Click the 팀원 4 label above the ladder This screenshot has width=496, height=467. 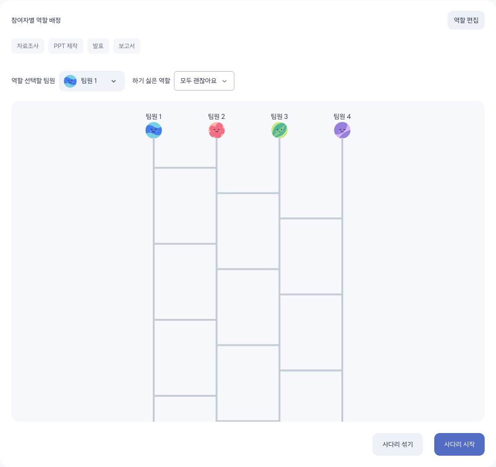tap(342, 117)
